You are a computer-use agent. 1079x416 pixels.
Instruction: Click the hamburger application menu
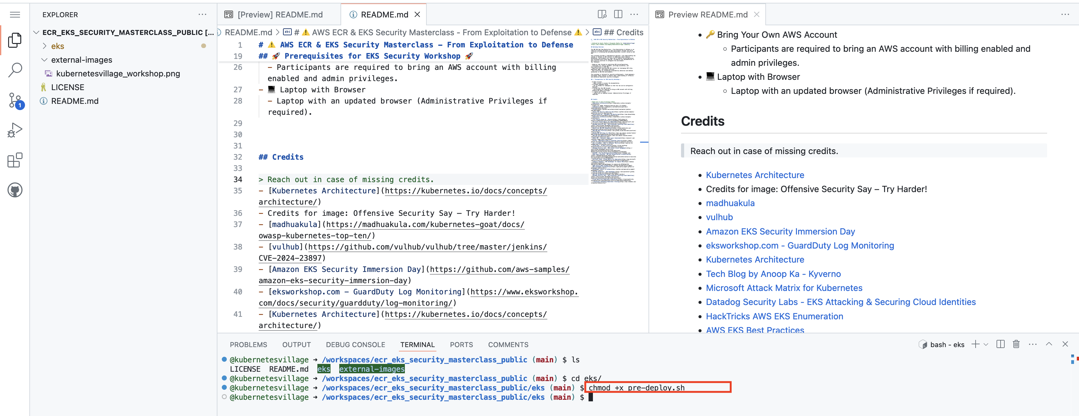coord(15,15)
